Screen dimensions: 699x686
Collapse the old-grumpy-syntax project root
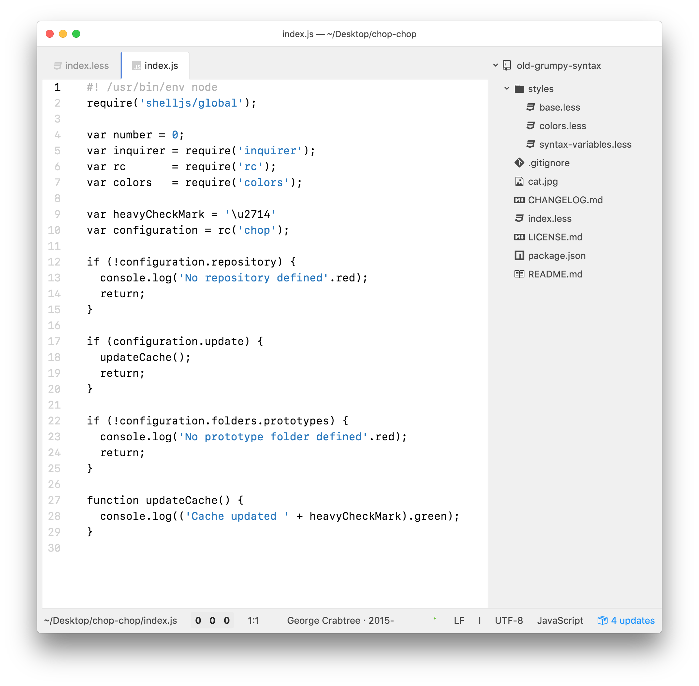tap(495, 65)
